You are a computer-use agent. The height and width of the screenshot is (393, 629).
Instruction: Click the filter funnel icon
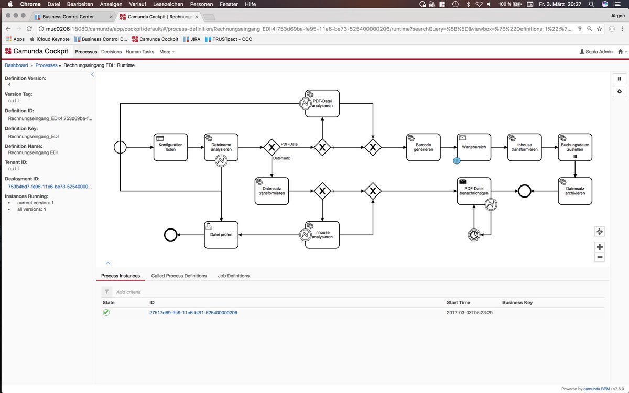click(x=106, y=292)
